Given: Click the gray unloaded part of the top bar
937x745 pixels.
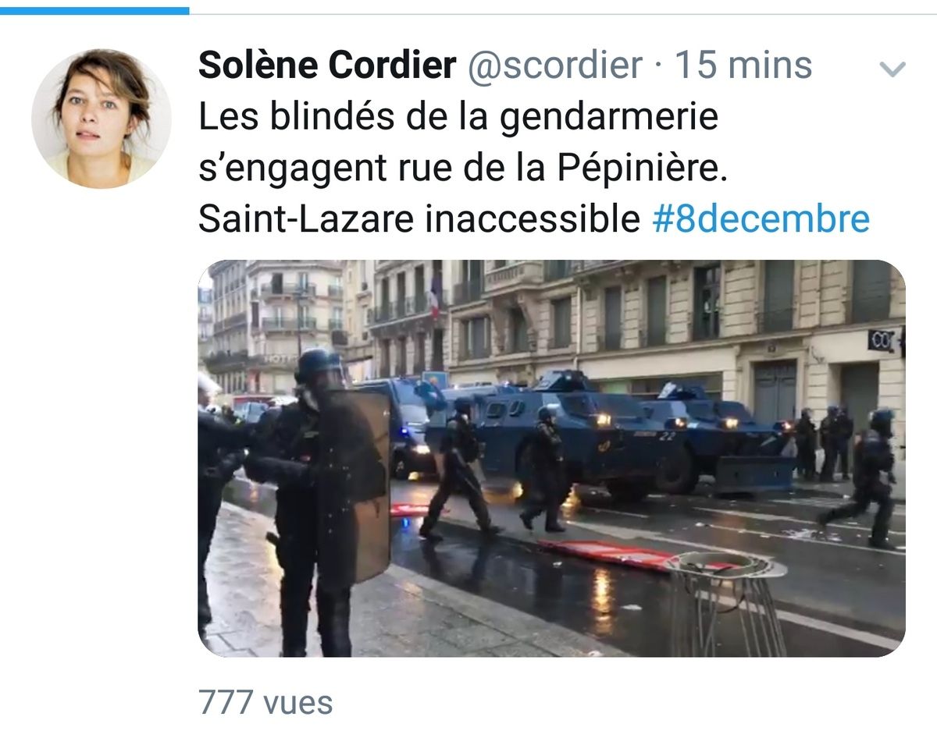Looking at the screenshot, I should pyautogui.click(x=563, y=13).
